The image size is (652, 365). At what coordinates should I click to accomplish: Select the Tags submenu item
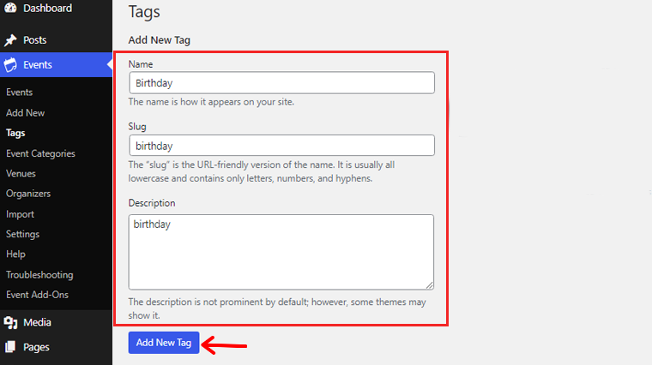[15, 133]
